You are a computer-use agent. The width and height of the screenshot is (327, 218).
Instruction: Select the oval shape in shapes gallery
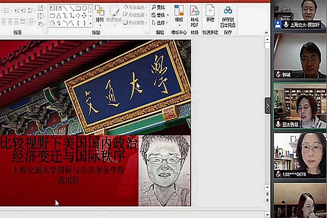84,8
